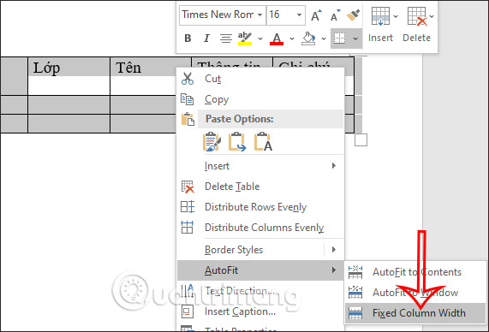Click the table resize handle square

pos(361,140)
